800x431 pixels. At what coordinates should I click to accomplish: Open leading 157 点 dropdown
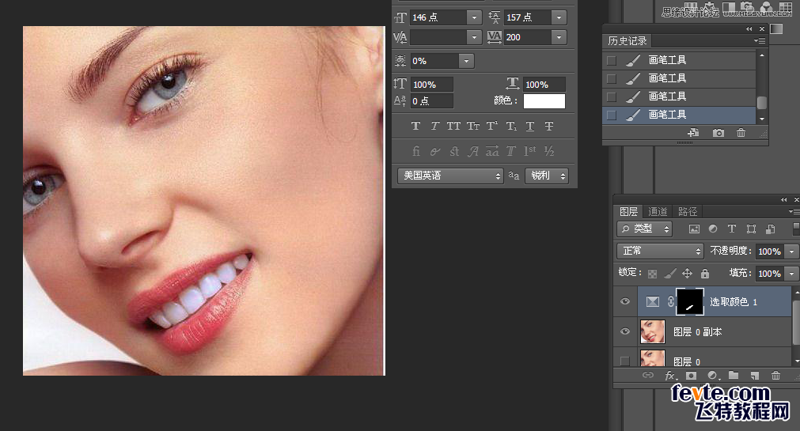pos(559,17)
